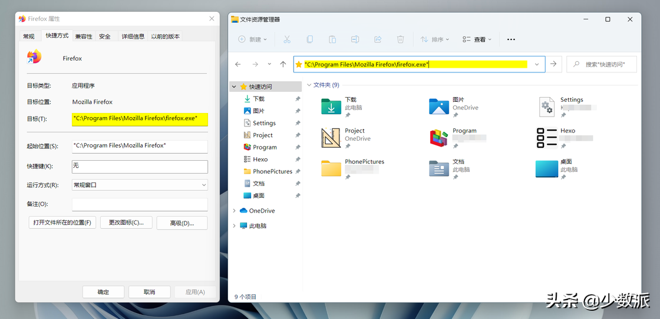660x319 pixels.
Task: Click the Cut scissors icon in toolbar
Action: 287,39
